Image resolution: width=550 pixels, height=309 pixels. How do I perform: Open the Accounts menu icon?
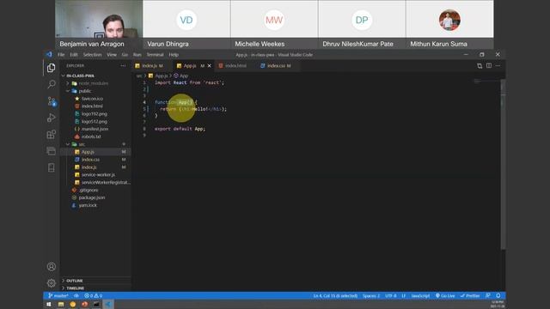click(52, 267)
